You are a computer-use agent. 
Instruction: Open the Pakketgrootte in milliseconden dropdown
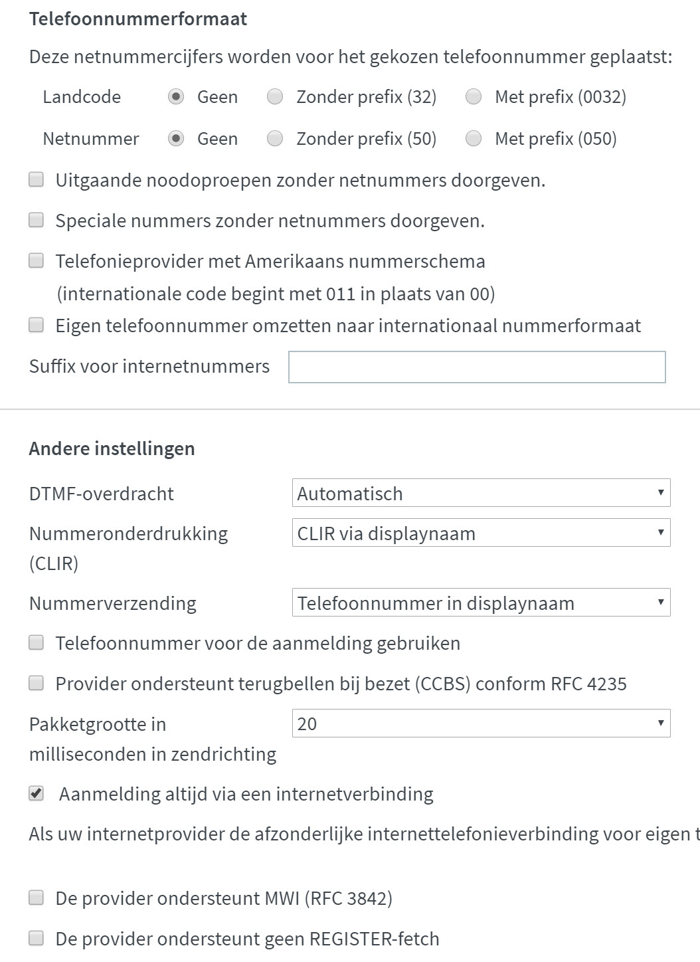(x=481, y=723)
